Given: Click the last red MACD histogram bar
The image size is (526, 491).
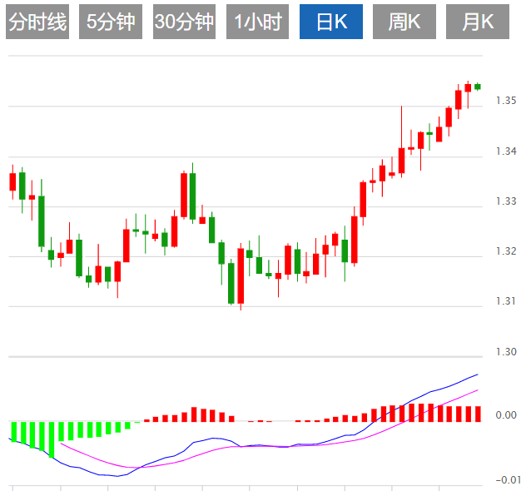Looking at the screenshot, I should click(478, 414).
